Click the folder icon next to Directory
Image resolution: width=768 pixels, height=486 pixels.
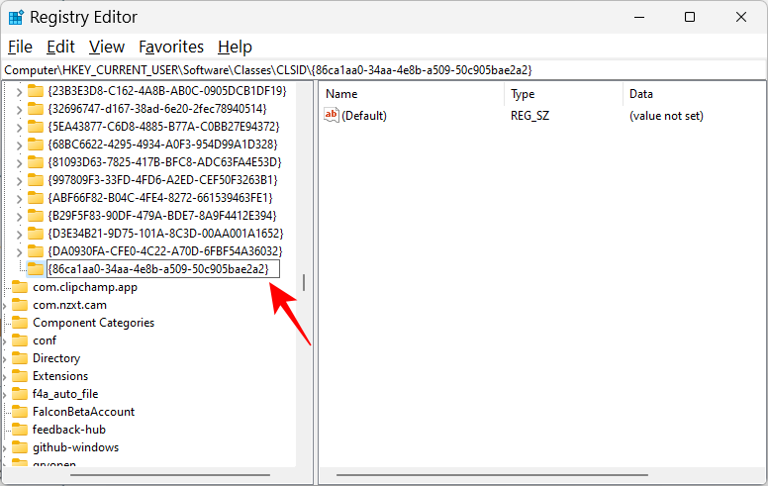19,358
